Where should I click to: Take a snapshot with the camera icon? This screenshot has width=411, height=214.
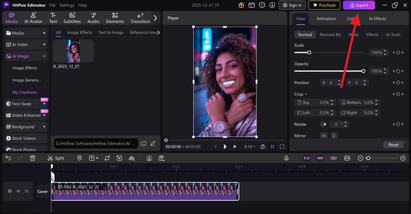tap(262, 147)
